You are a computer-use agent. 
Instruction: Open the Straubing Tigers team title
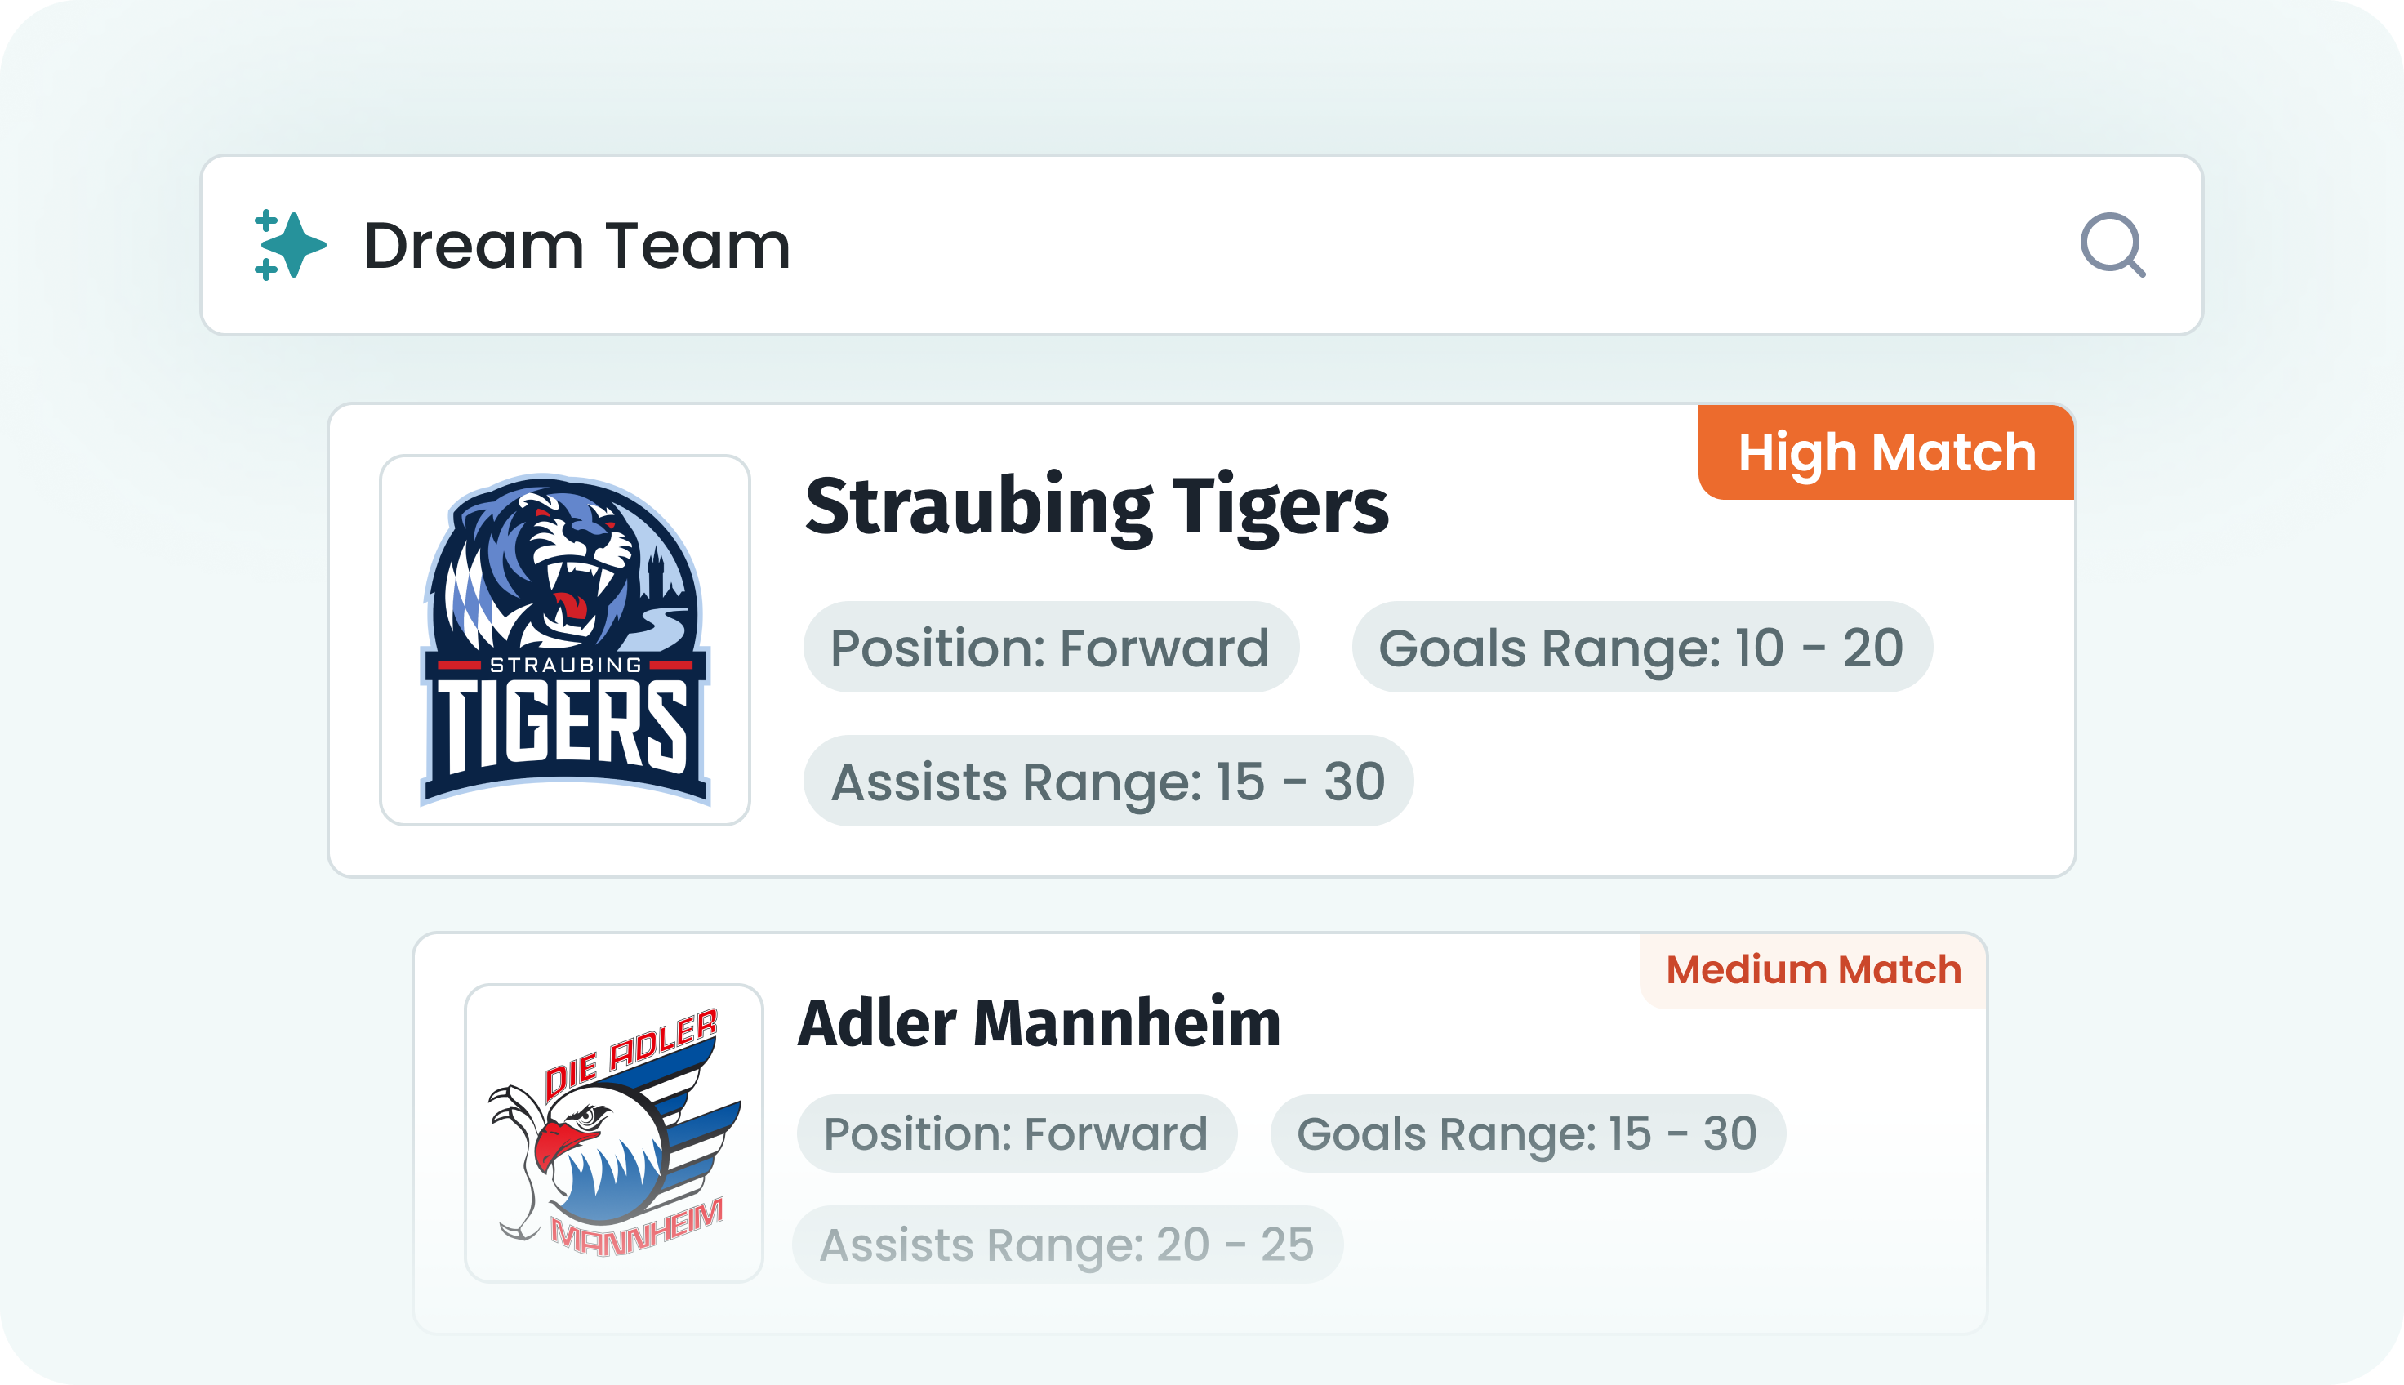1097,506
